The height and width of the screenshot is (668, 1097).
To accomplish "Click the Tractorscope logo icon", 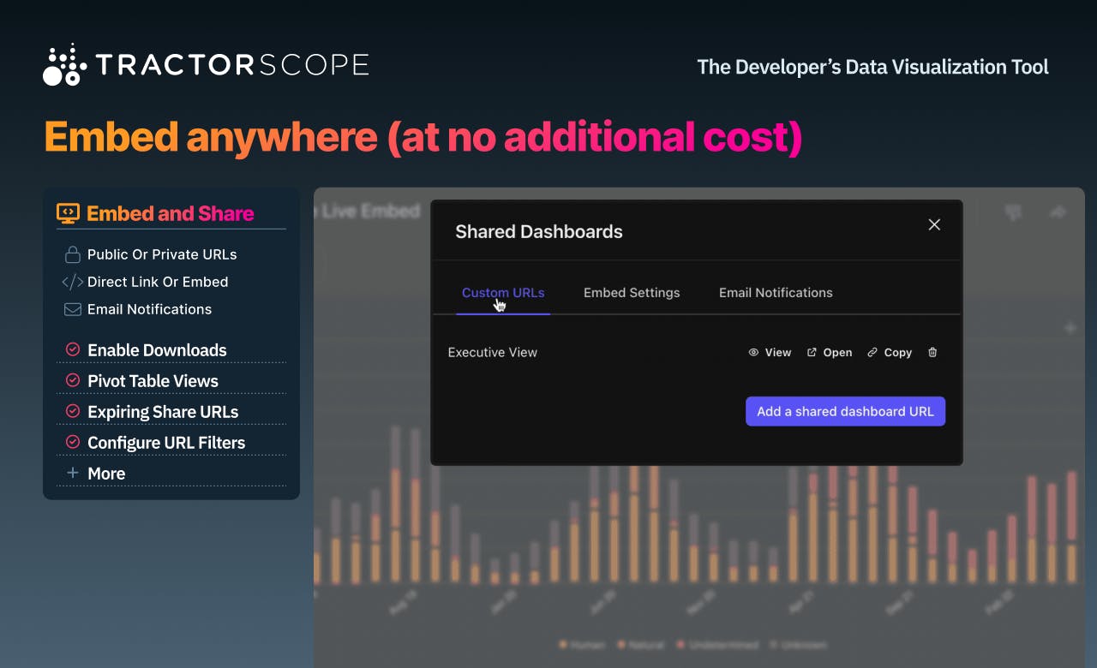I will point(65,64).
